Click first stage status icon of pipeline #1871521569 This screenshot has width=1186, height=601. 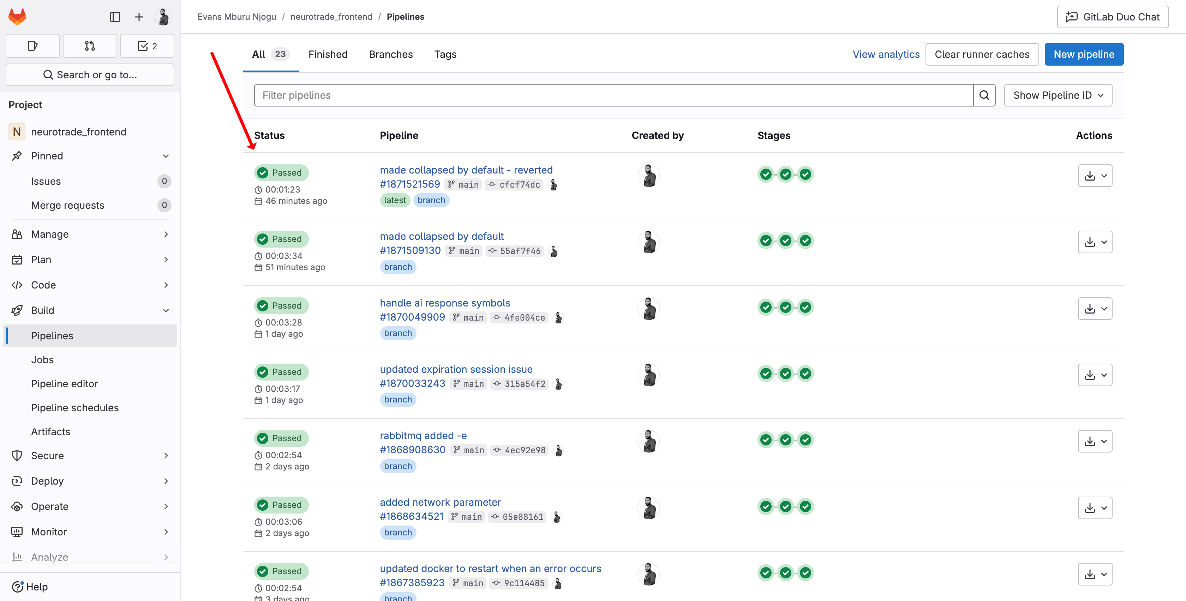(766, 174)
